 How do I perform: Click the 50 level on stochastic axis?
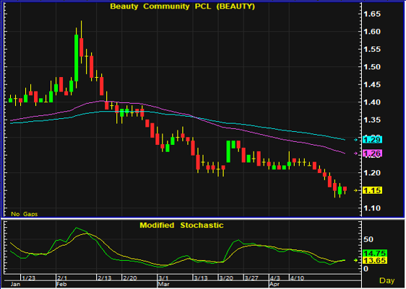point(368,239)
